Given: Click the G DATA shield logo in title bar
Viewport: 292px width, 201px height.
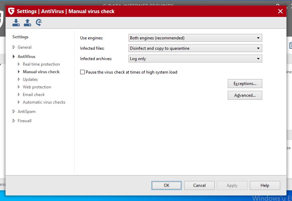Looking at the screenshot, I should tap(11, 11).
